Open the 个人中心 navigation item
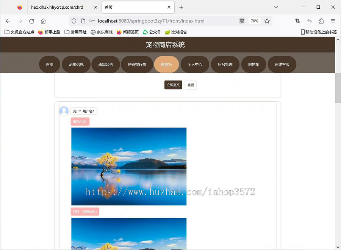The image size is (341, 250). [x=195, y=64]
